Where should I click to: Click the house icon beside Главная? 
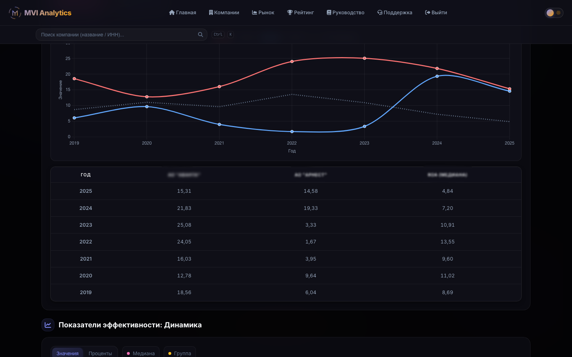coord(172,12)
